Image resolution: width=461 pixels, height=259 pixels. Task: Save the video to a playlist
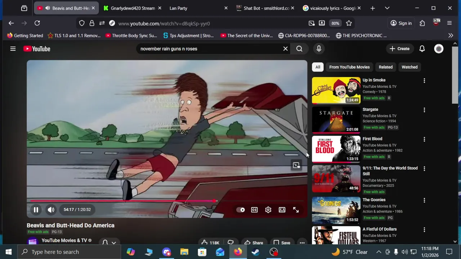pyautogui.click(x=282, y=242)
